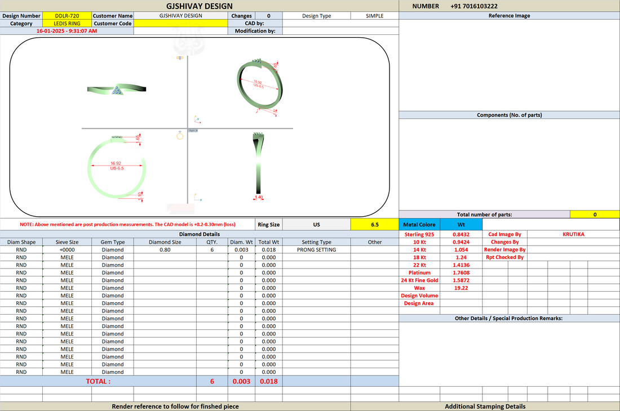620x411 pixels.
Task: Select the yellow ring size 6.5 cell
Action: pos(374,224)
